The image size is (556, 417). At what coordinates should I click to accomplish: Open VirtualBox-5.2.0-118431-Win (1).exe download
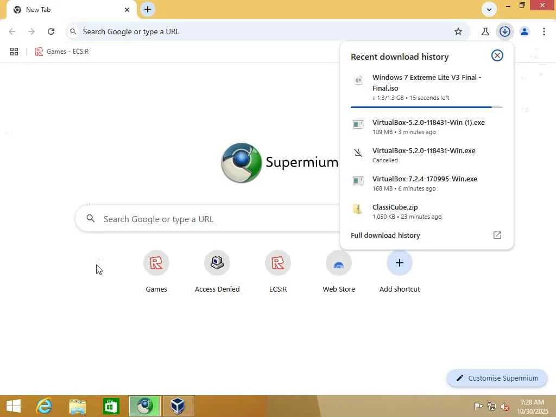tap(427, 127)
